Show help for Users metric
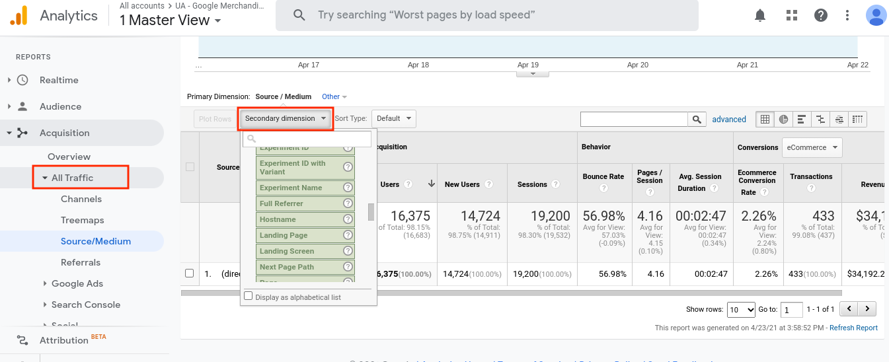The height and width of the screenshot is (362, 889). [408, 184]
